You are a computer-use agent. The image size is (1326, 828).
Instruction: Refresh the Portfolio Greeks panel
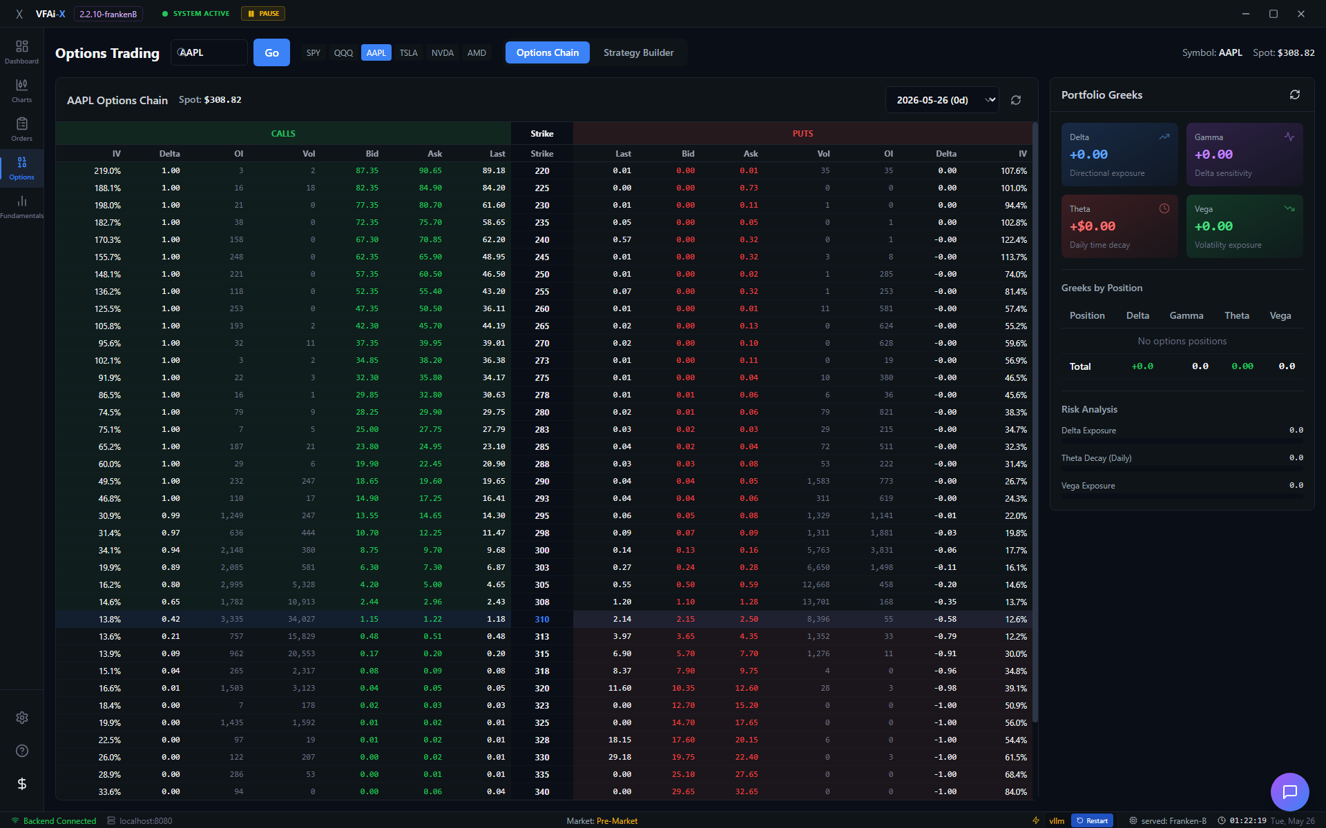pos(1295,95)
